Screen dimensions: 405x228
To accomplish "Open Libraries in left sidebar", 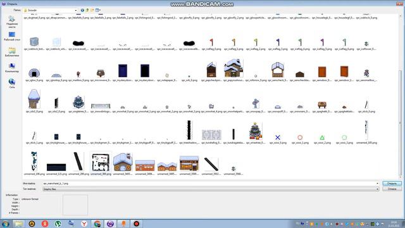I will [x=12, y=52].
